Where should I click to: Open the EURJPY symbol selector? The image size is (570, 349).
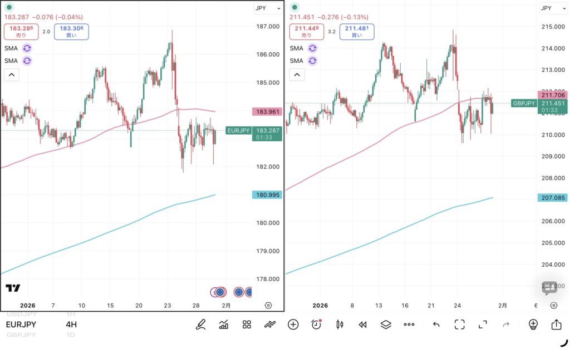[x=22, y=325]
